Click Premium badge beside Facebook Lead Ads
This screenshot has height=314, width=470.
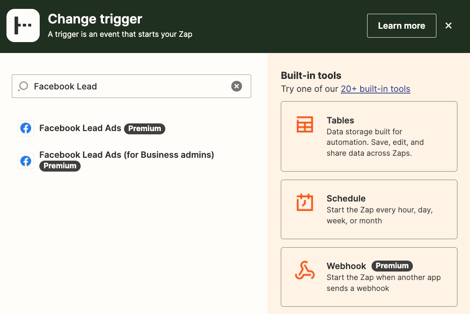145,129
